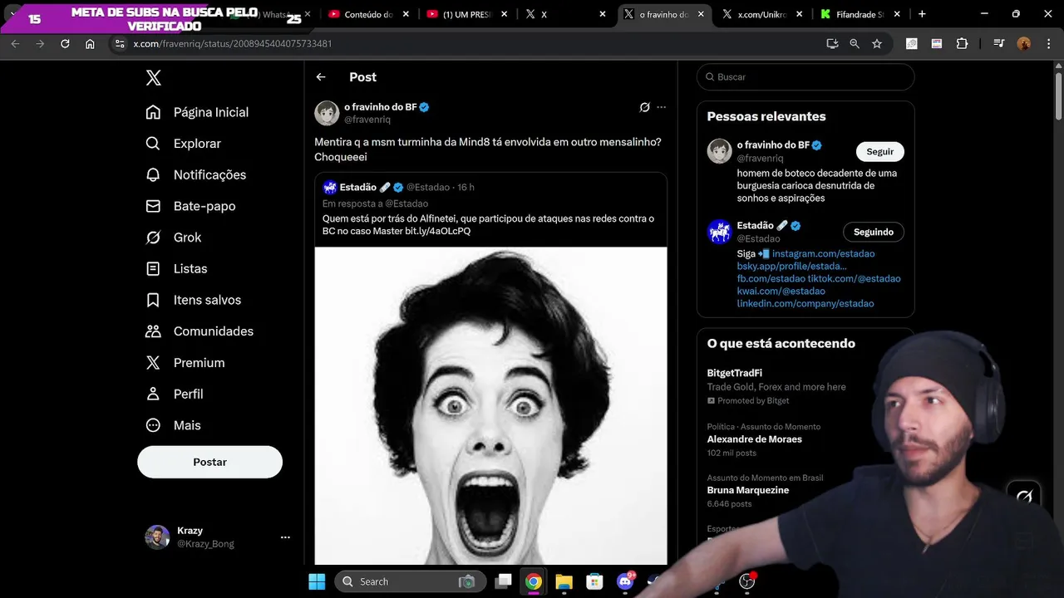The width and height of the screenshot is (1064, 598).
Task: Open Listas in the sidebar
Action: [176, 269]
